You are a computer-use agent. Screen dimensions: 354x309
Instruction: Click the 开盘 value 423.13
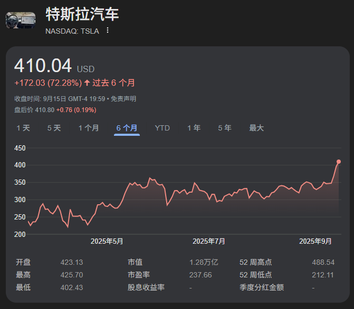click(x=72, y=262)
